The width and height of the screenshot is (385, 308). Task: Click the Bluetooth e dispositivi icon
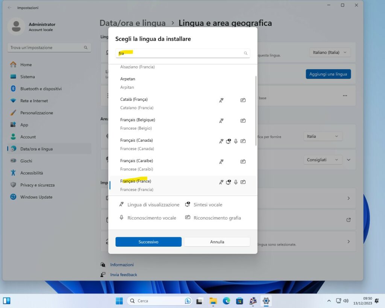point(14,89)
